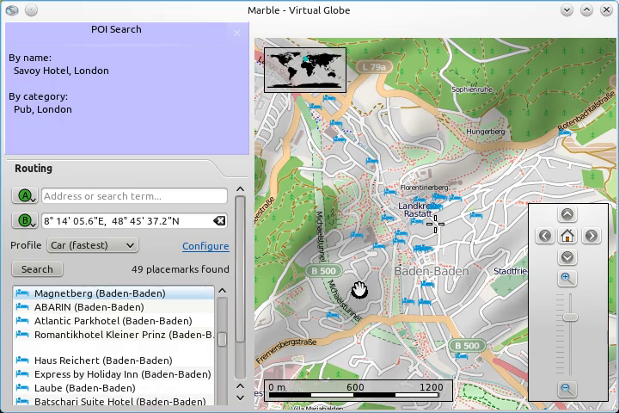The height and width of the screenshot is (413, 619).
Task: Click the zoom slider handle
Action: [x=568, y=317]
